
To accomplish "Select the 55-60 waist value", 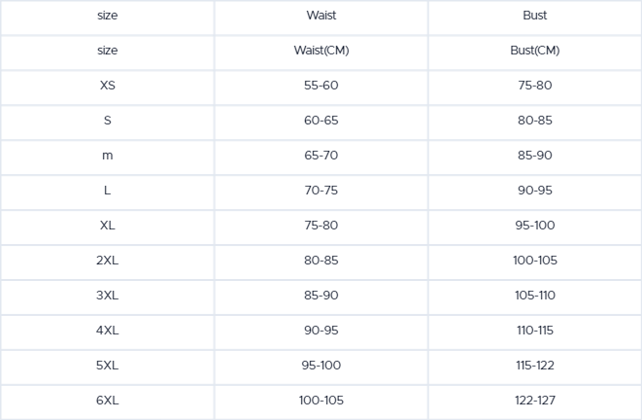I will [x=321, y=86].
